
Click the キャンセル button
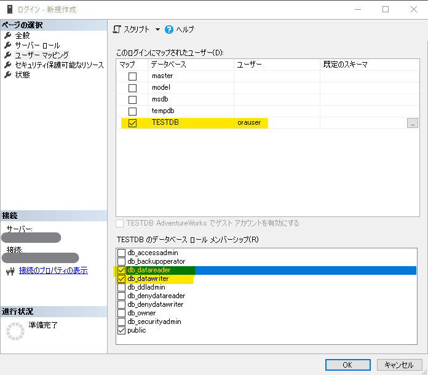point(399,365)
